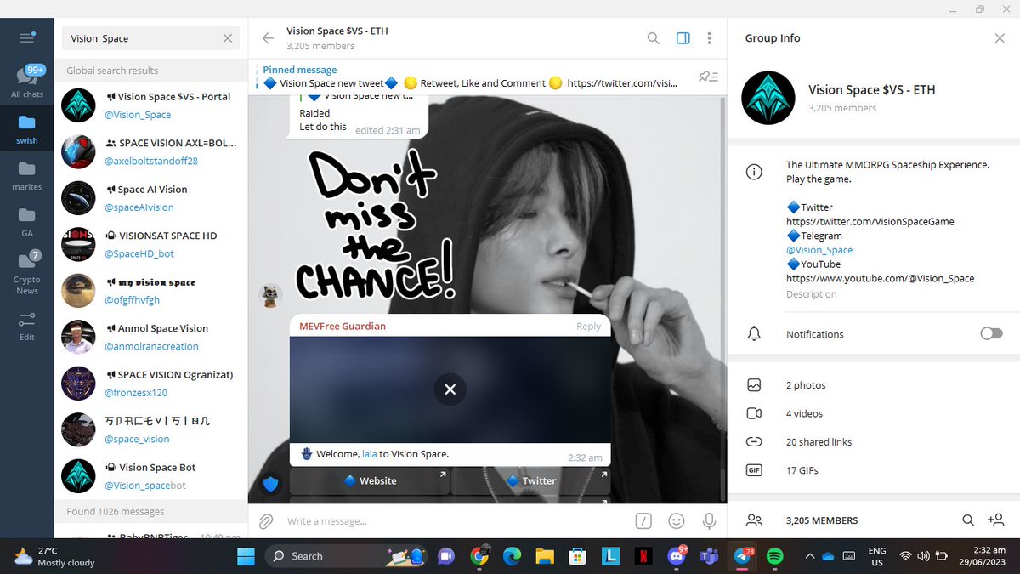Screen dimensions: 1020x574
Task: Open Microsoft Store from the taskbar
Action: (x=578, y=557)
